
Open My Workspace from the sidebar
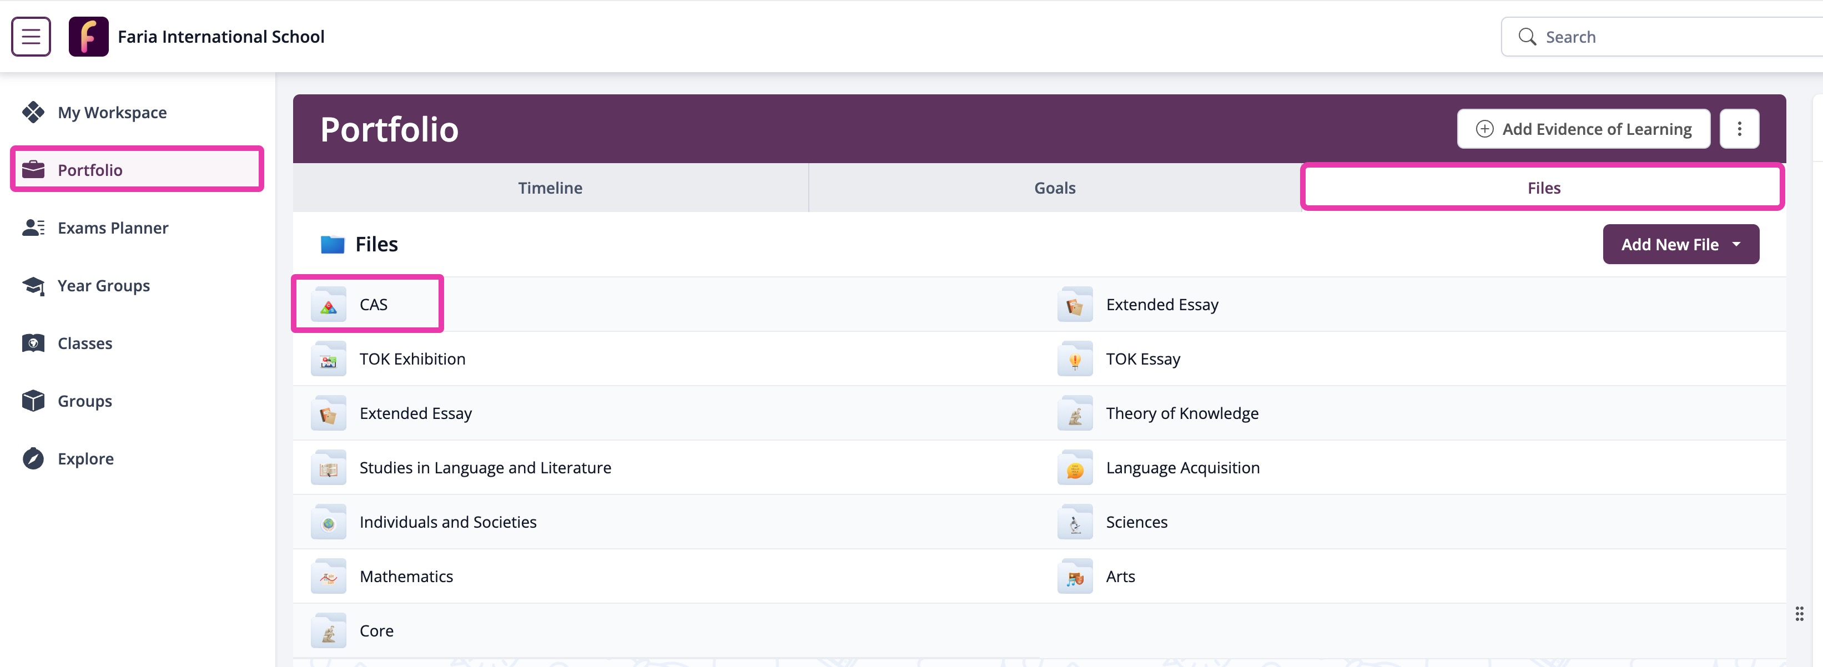pyautogui.click(x=112, y=113)
